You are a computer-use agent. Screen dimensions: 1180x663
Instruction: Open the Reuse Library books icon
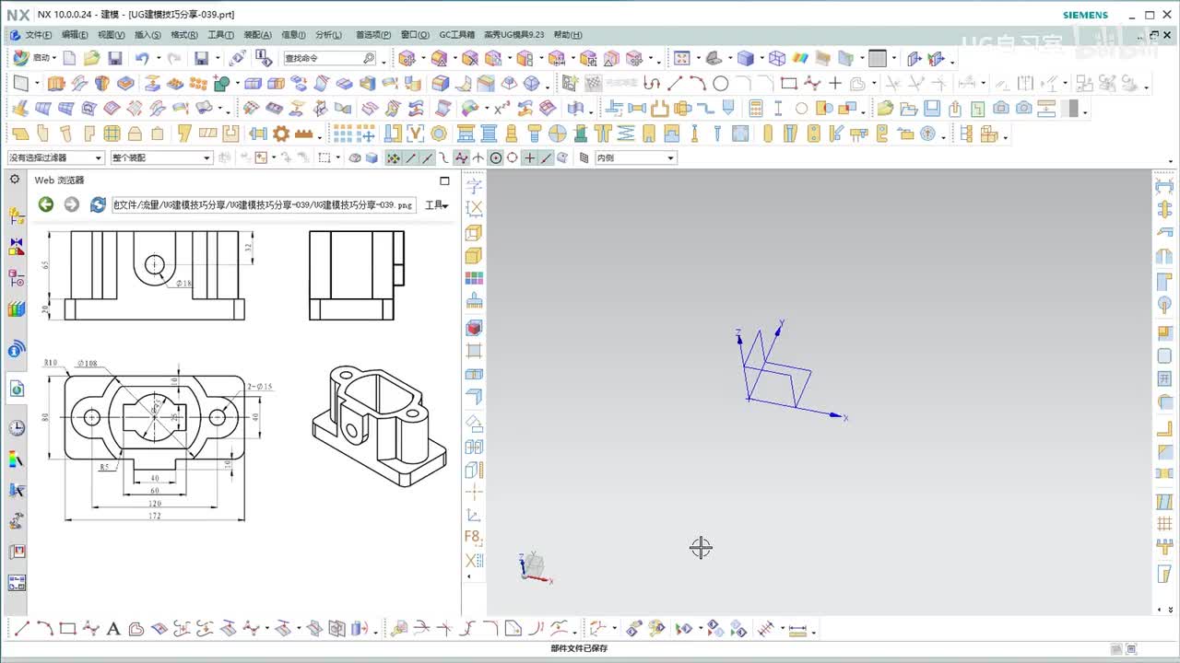(17, 309)
